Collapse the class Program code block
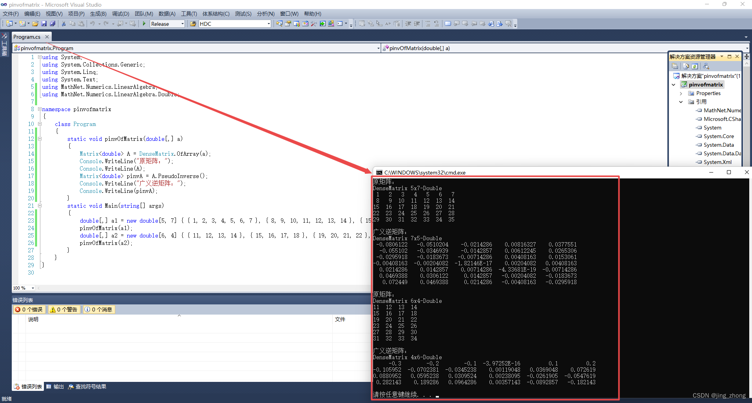This screenshot has height=403, width=752. 40,124
